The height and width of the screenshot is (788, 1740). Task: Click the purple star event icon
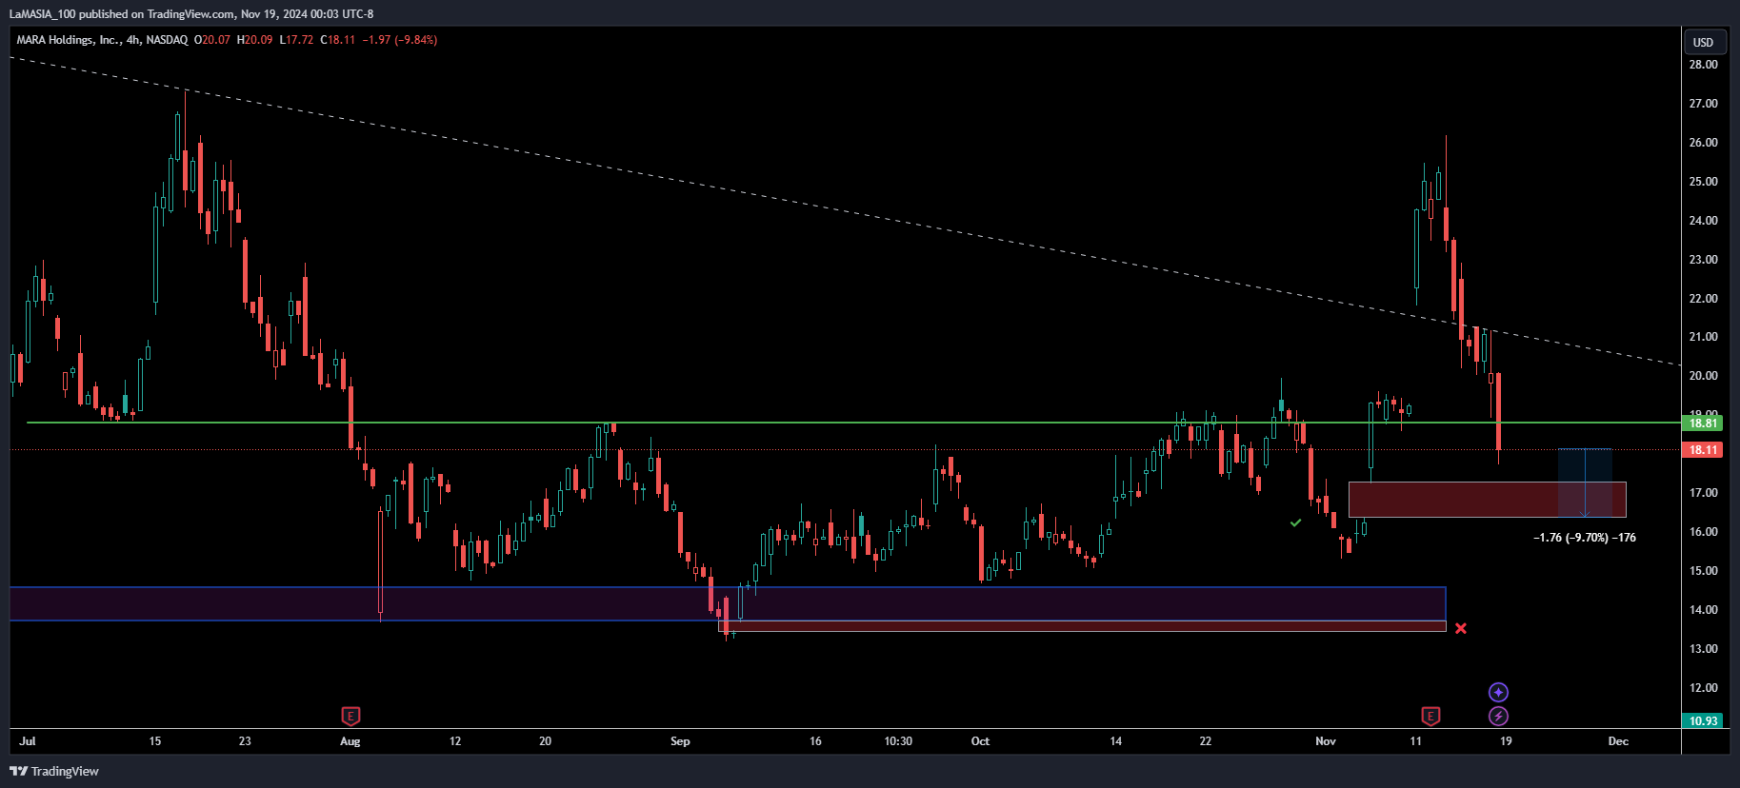pyautogui.click(x=1498, y=692)
